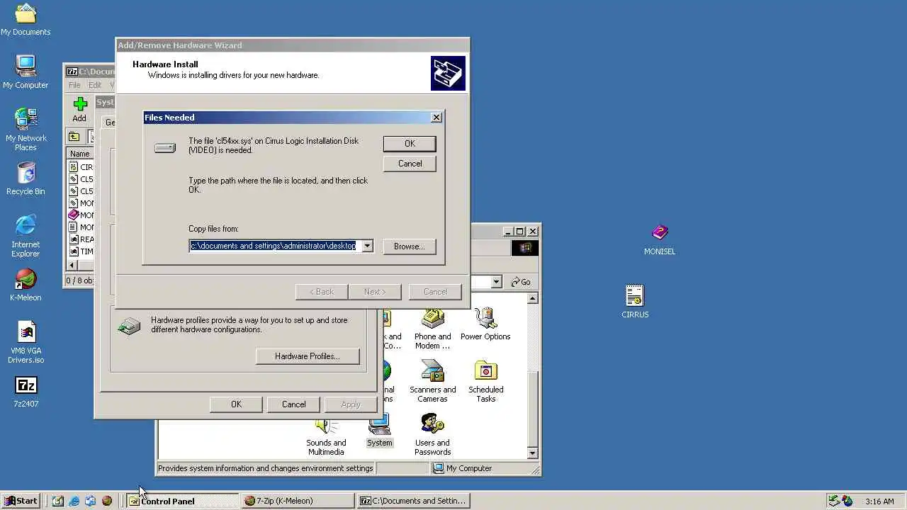Click Cancel in System Properties dialog
Screen dimensions: 907x510
click(x=293, y=404)
